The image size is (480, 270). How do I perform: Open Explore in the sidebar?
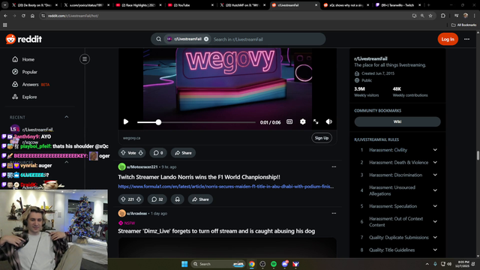coord(29,97)
